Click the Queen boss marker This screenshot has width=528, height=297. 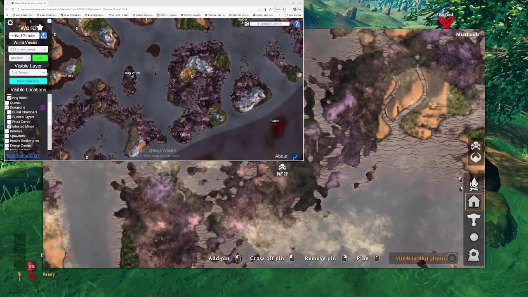[185, 138]
